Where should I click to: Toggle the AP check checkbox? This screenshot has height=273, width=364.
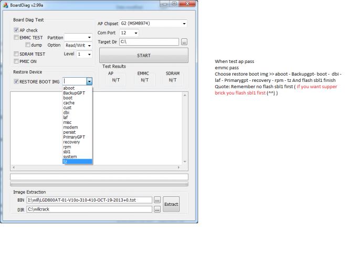(x=16, y=30)
